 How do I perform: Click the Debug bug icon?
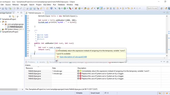[x=59, y=8]
